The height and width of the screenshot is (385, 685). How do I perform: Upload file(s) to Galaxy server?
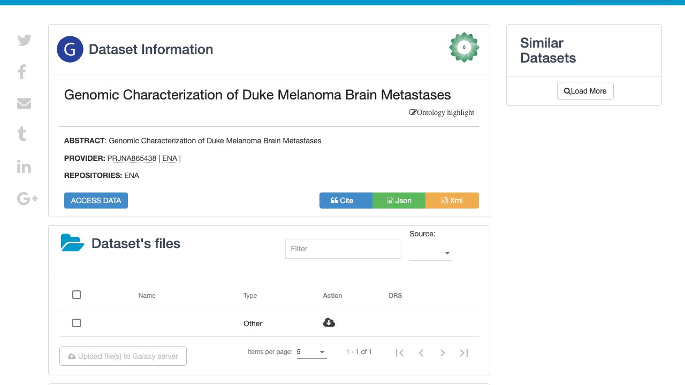123,356
